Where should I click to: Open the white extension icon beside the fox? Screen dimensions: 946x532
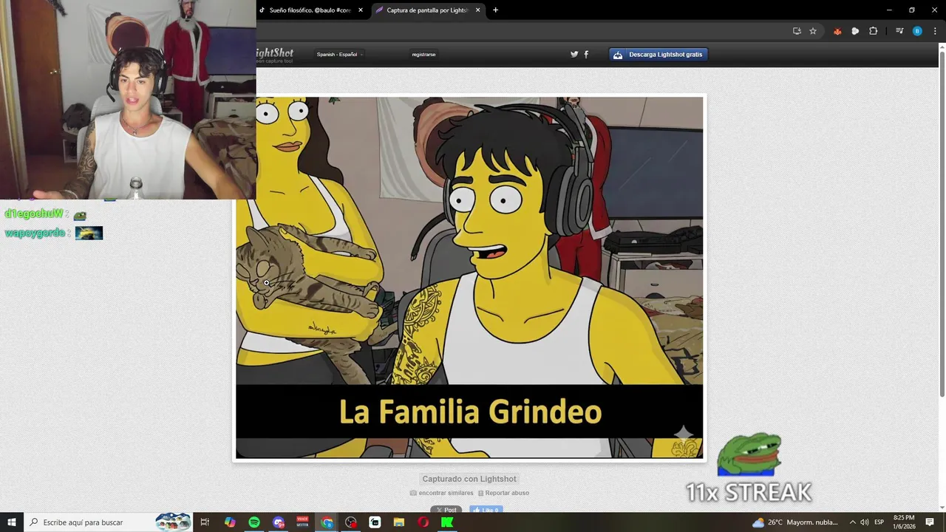tap(855, 31)
